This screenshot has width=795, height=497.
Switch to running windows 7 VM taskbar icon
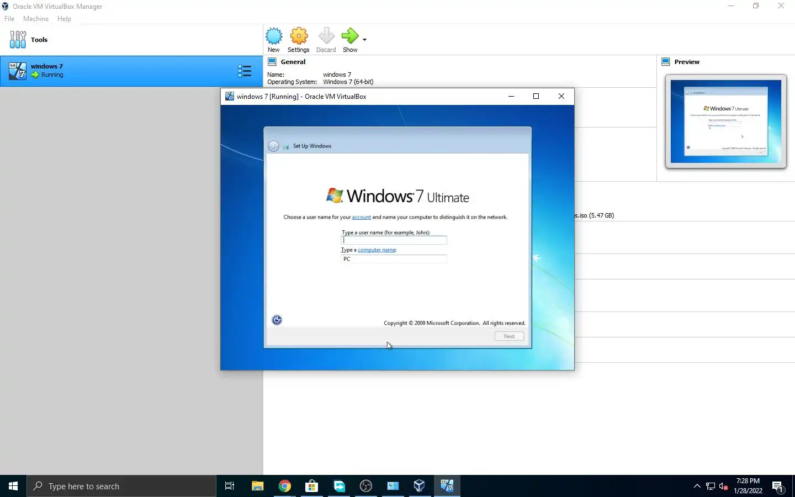(447, 486)
